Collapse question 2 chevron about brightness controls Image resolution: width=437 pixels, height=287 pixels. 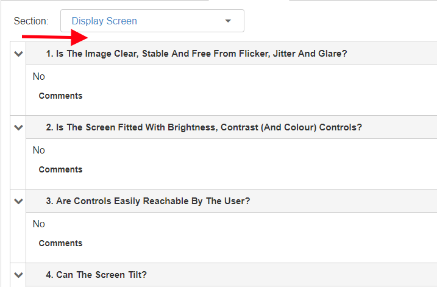tap(18, 127)
